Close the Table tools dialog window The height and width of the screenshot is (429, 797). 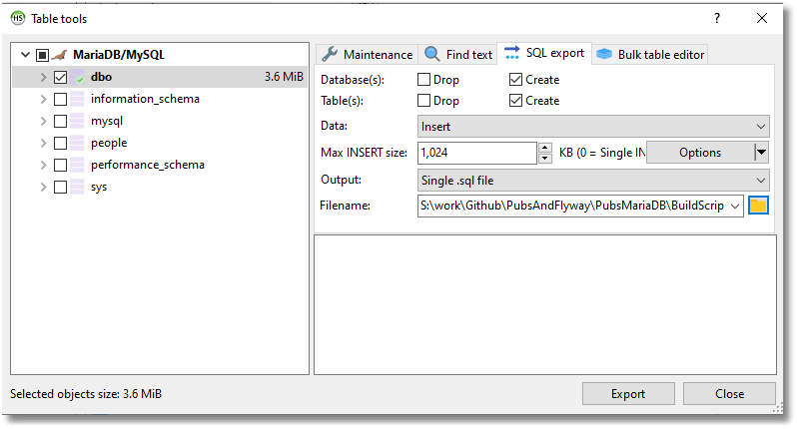coord(761,18)
